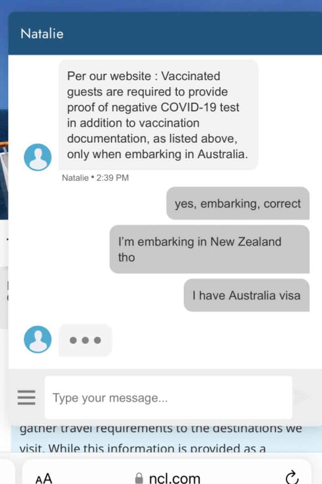
Task: Open Safari's AA reader options
Action: tap(44, 478)
